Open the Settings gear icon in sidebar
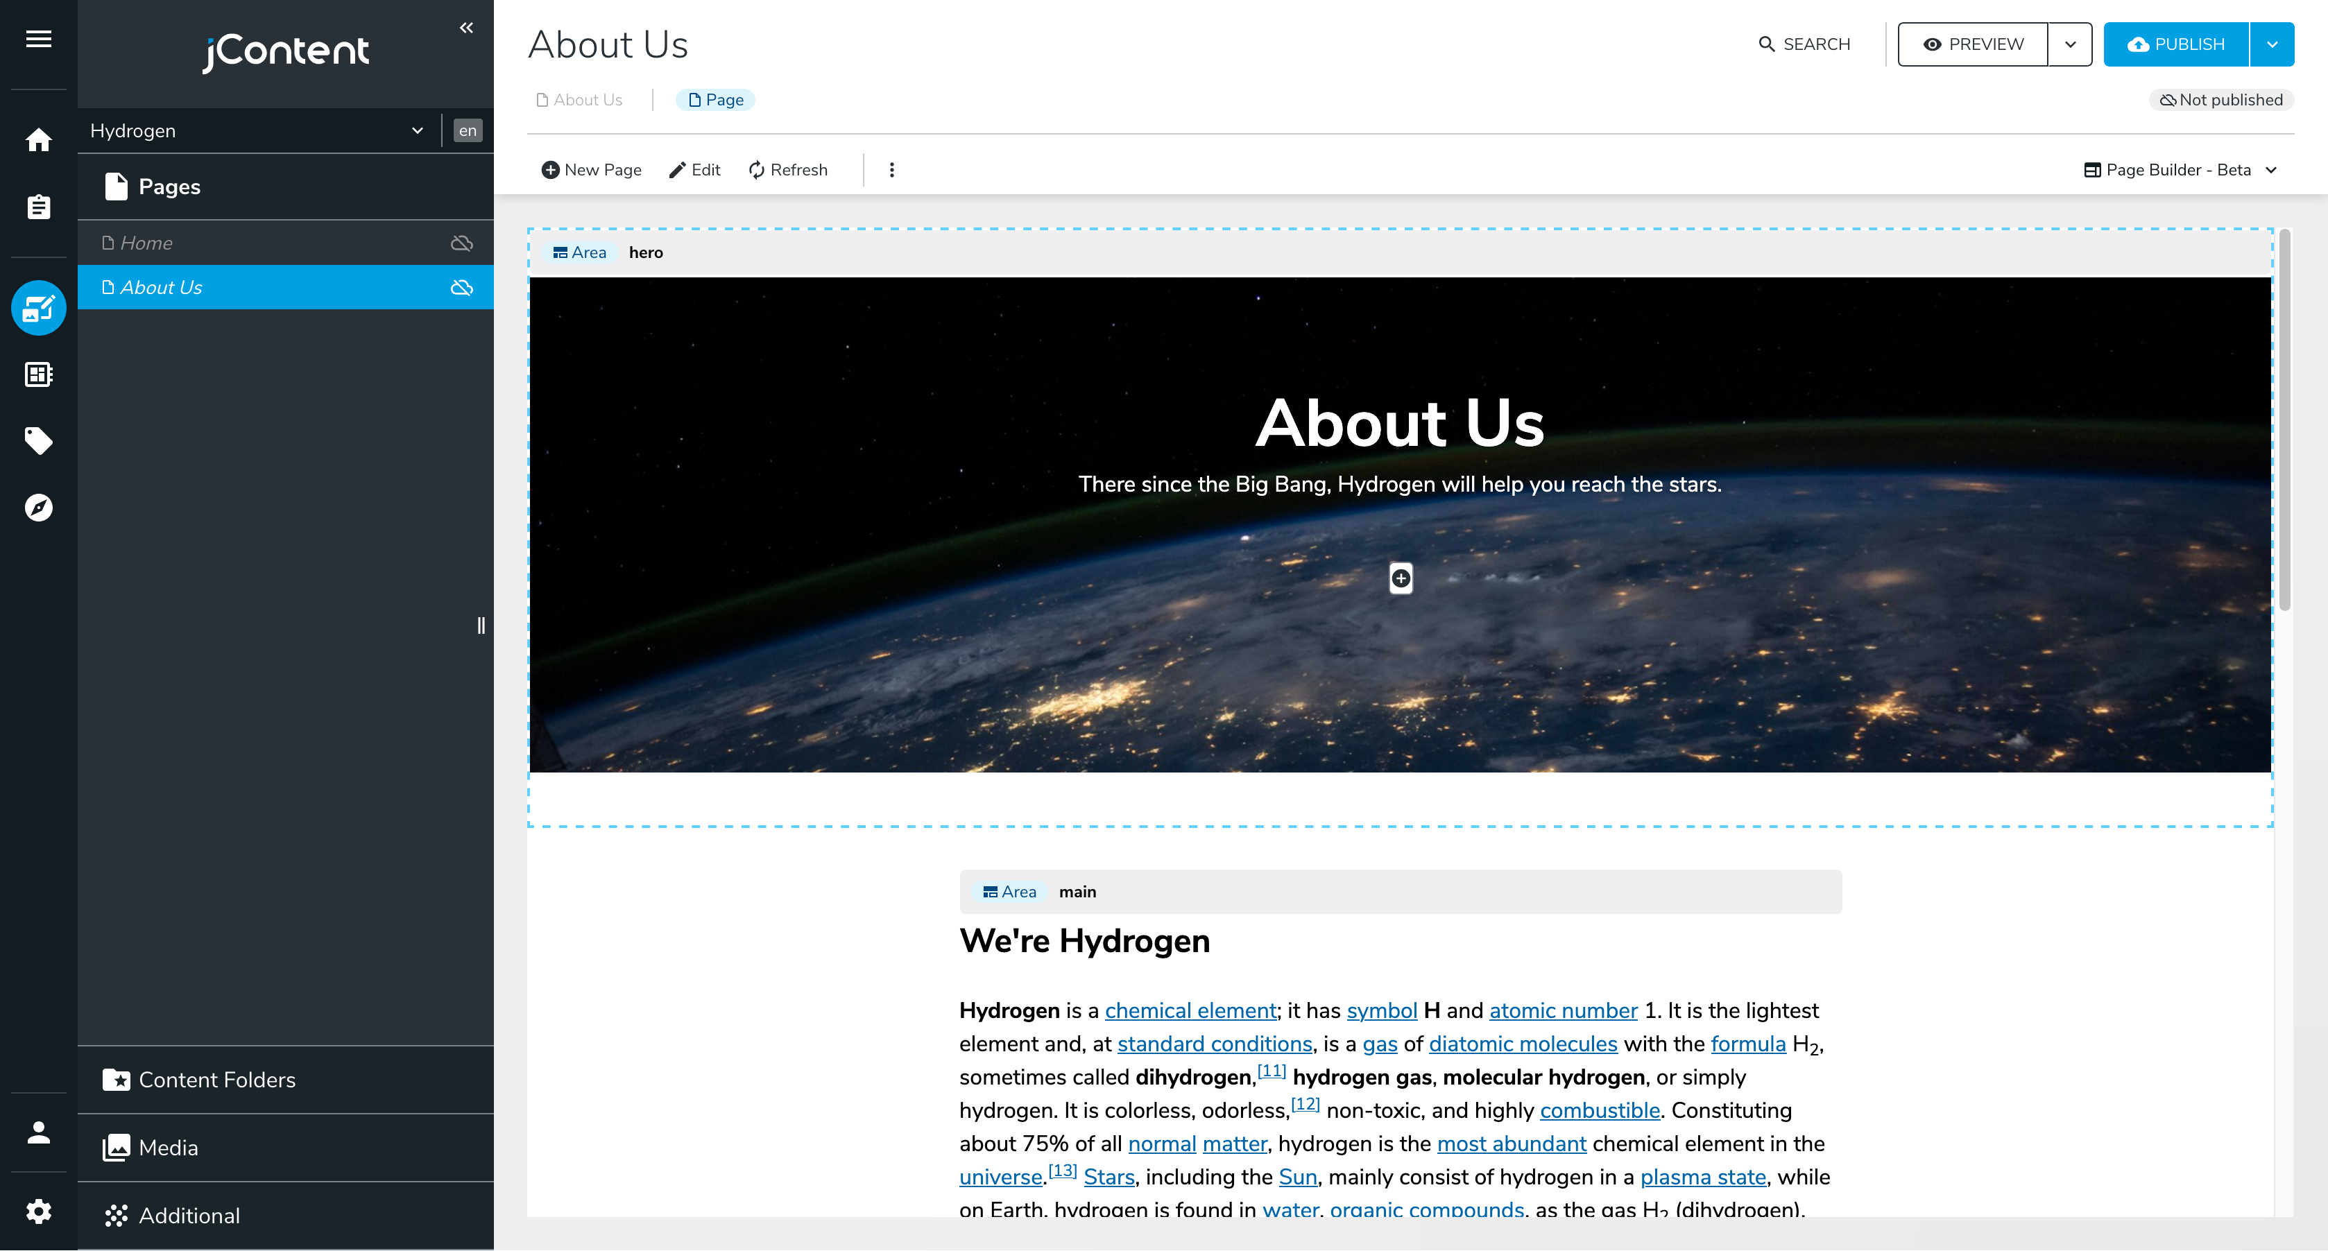The height and width of the screenshot is (1251, 2328). point(39,1210)
